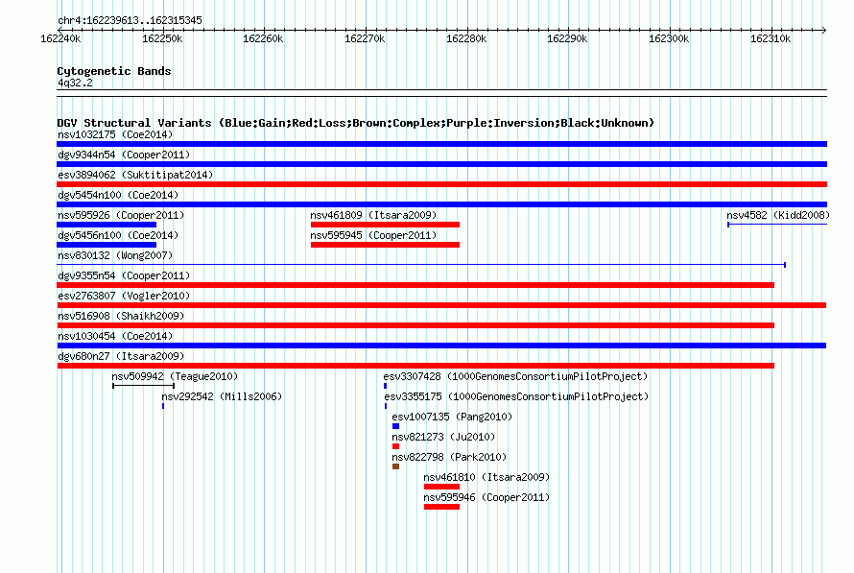
Task: Select the blue bar under dgv9344n54
Action: [x=441, y=164]
